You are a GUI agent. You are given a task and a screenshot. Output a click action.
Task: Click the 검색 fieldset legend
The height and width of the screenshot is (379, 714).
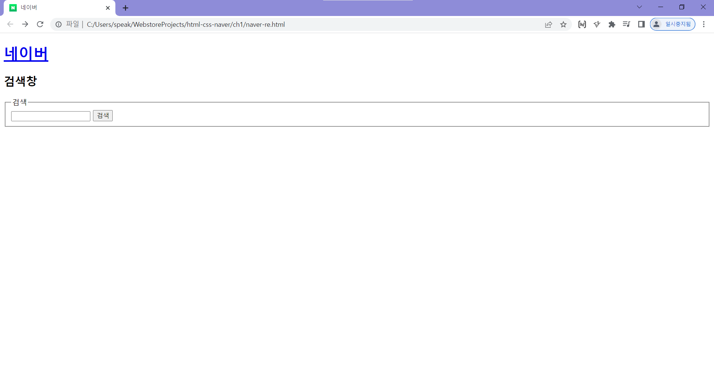point(20,102)
